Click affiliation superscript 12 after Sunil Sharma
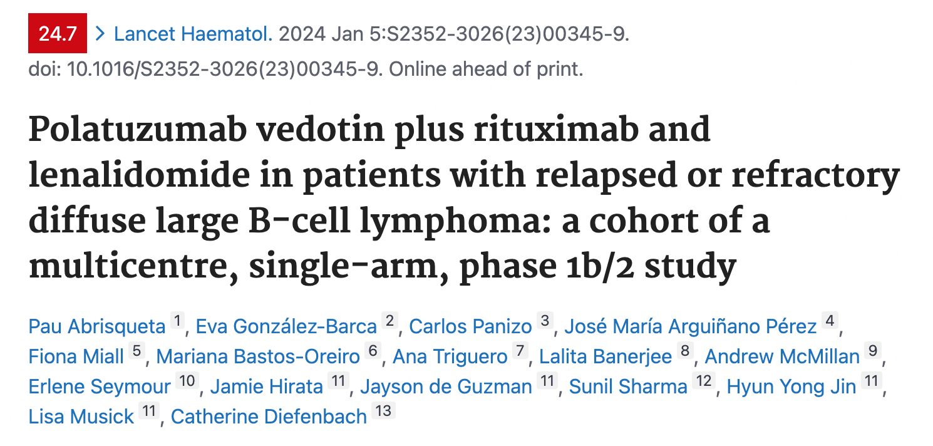This screenshot has height=446, width=933. [704, 381]
